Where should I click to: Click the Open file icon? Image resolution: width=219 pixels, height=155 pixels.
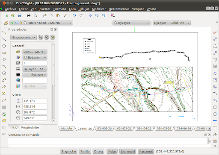pos(13,15)
